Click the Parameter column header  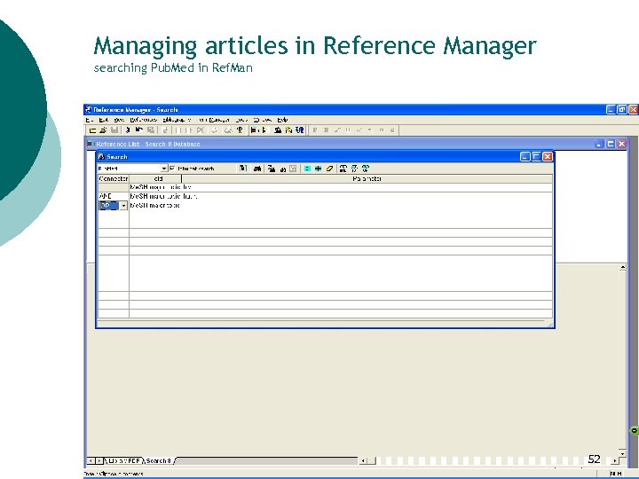367,178
